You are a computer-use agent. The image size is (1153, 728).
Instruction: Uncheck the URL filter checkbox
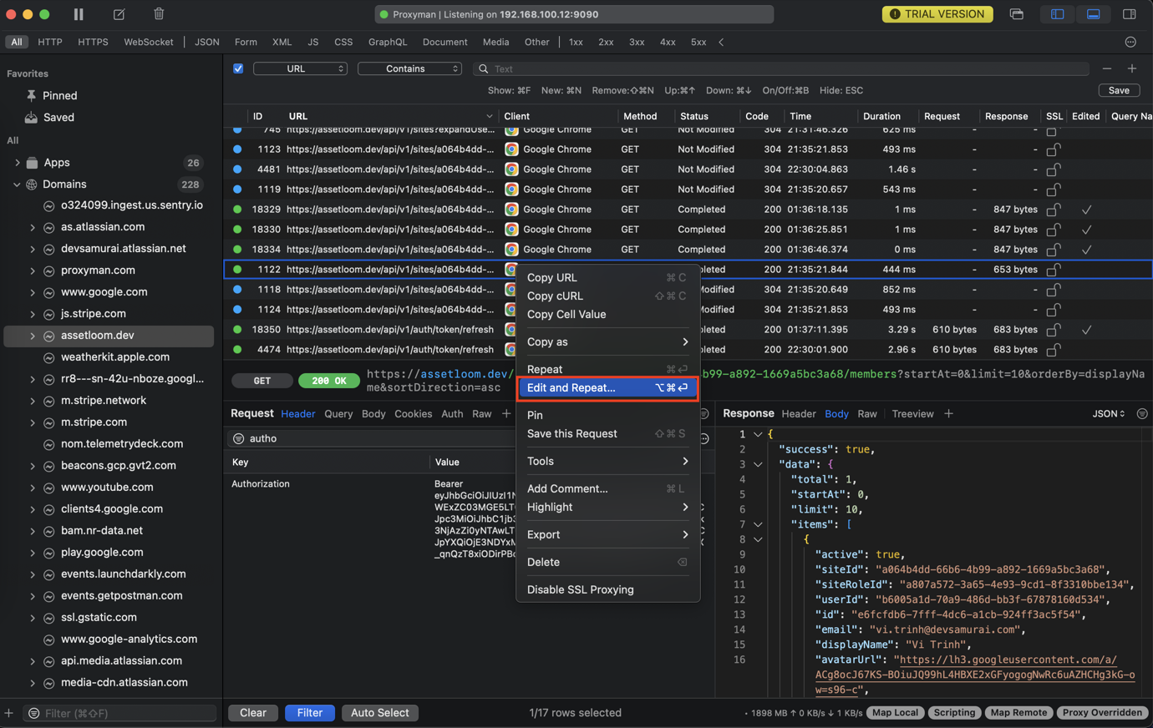238,68
